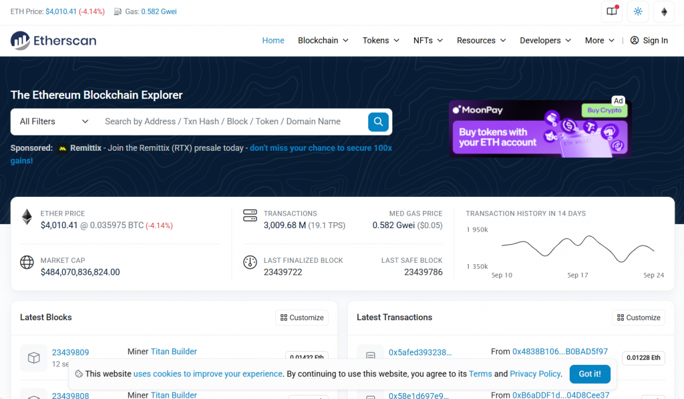684x399 pixels.
Task: Click cube icon for block 23439809
Action: click(33, 358)
